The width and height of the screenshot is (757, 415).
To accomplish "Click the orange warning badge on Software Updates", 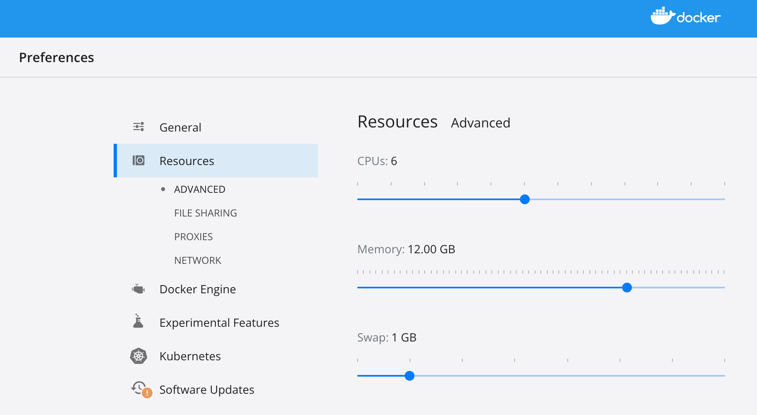I will tap(147, 393).
